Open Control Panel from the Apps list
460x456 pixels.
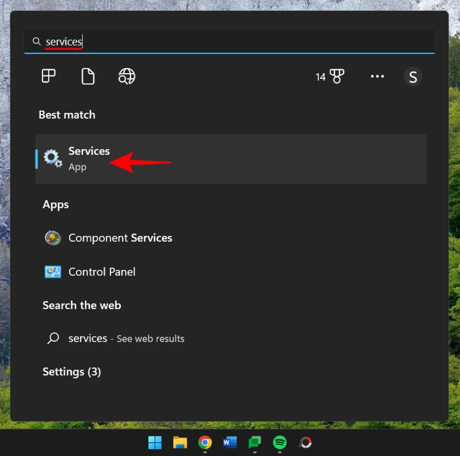tap(102, 272)
